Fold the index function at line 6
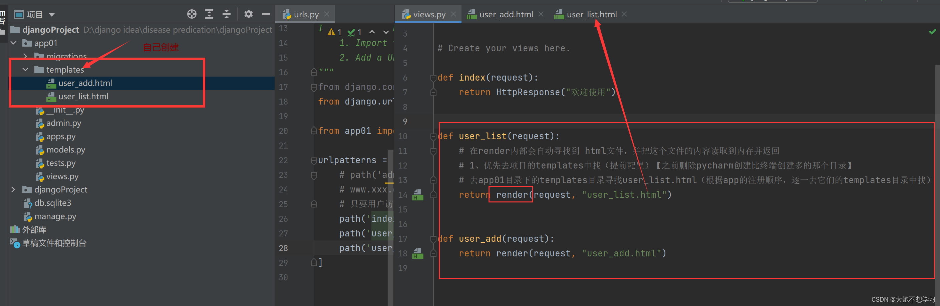 pos(433,78)
